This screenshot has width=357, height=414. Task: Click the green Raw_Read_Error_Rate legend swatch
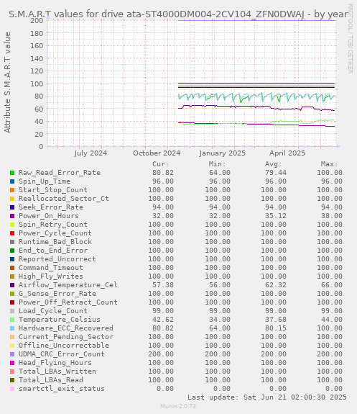click(12, 173)
